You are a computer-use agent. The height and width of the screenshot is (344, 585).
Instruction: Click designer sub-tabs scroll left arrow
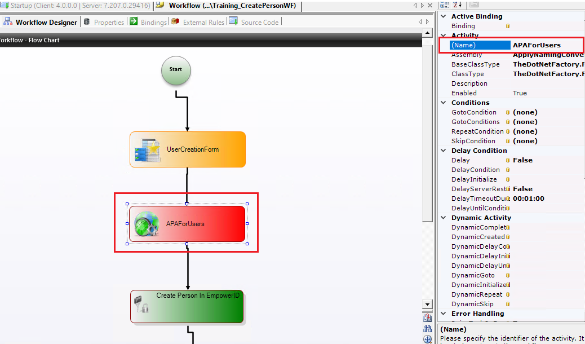[x=420, y=22]
